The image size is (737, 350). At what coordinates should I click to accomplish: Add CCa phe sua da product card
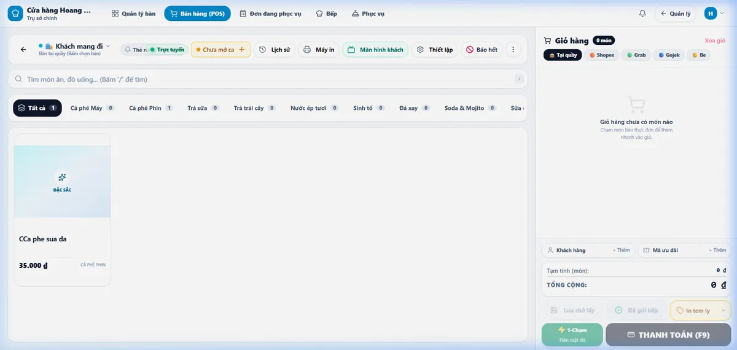(62, 209)
